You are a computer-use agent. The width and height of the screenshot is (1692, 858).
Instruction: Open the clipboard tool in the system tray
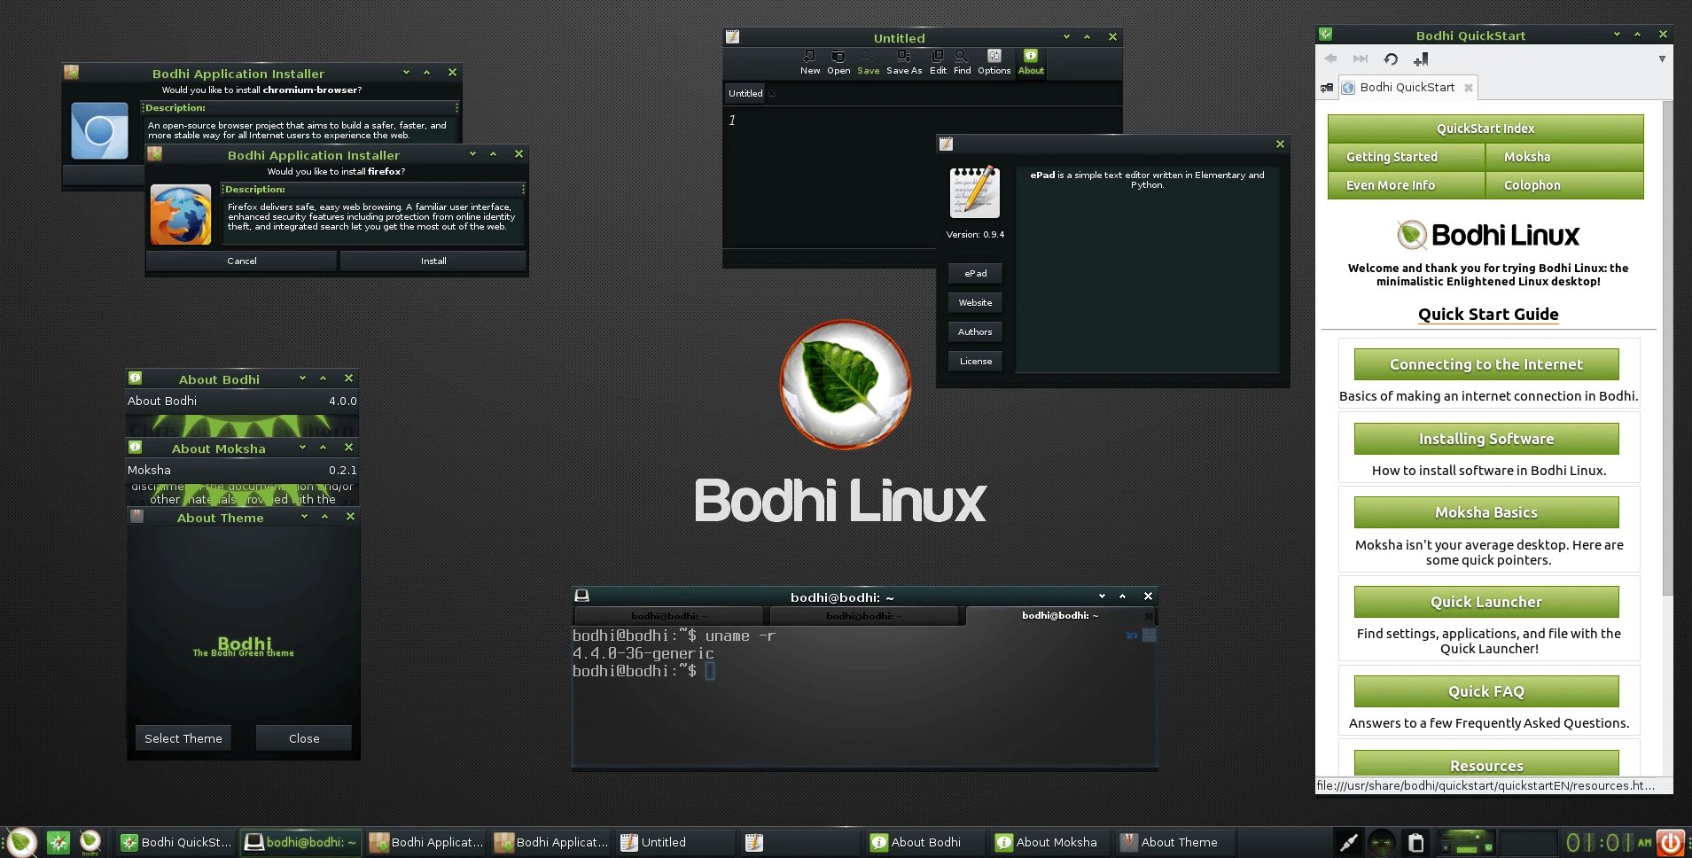(x=1415, y=842)
